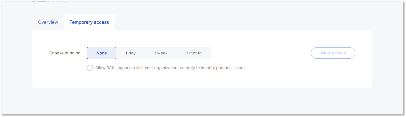
Task: Click the breadcrumb arrow separator before Settings
Action: point(52,1)
